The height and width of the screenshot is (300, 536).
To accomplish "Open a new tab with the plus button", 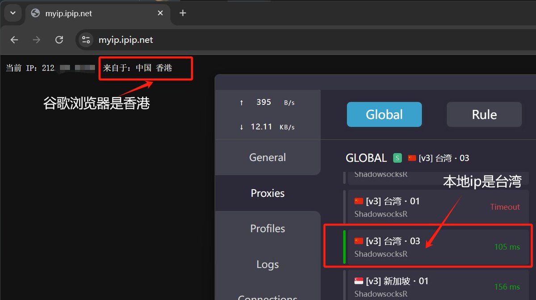I will pyautogui.click(x=182, y=13).
